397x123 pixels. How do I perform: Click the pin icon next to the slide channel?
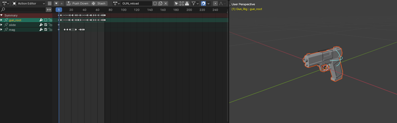point(6,25)
